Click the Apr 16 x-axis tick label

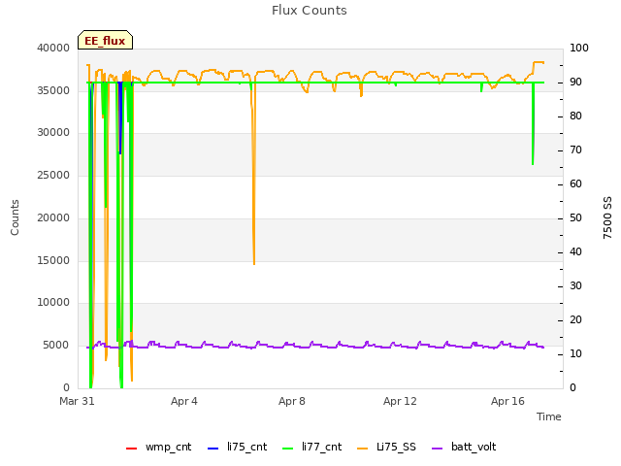tap(507, 401)
